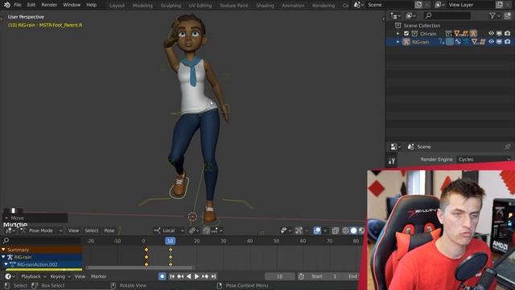Open the Render Engine Cycles dropdown

[484, 159]
